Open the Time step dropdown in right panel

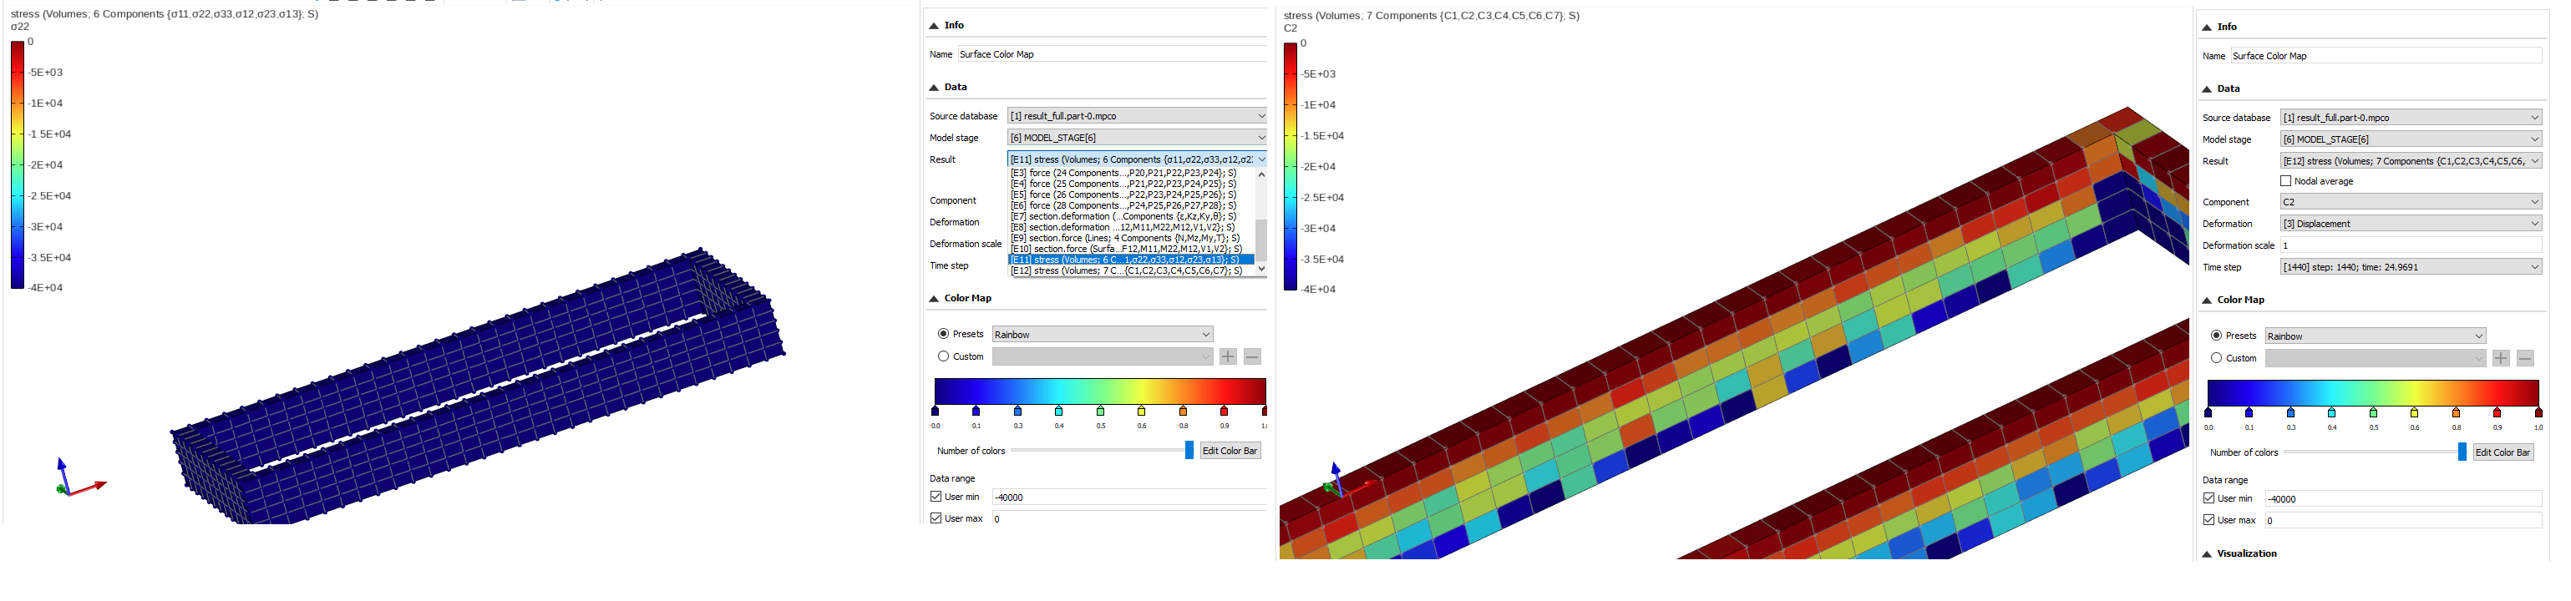(2411, 267)
